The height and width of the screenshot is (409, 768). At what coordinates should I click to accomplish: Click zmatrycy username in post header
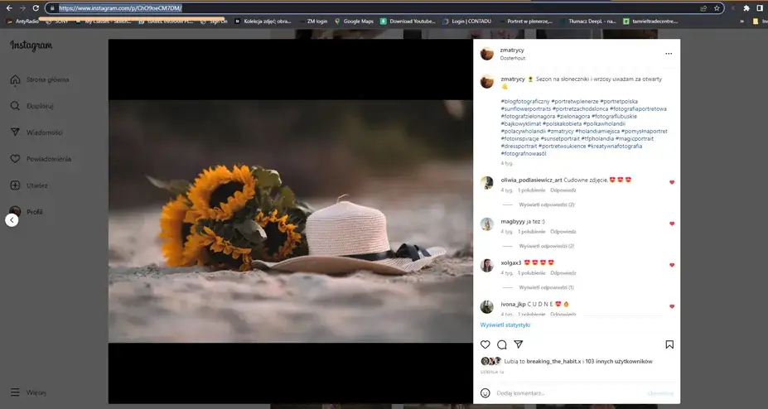(x=512, y=50)
